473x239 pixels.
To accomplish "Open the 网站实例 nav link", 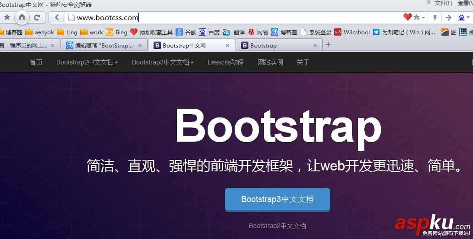I will (x=270, y=62).
